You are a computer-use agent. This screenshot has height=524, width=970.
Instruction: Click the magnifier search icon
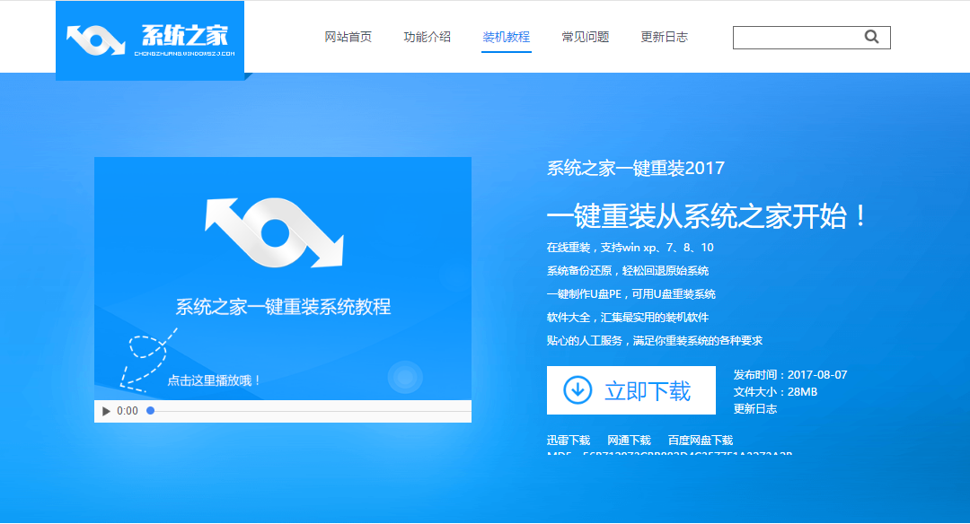(871, 37)
